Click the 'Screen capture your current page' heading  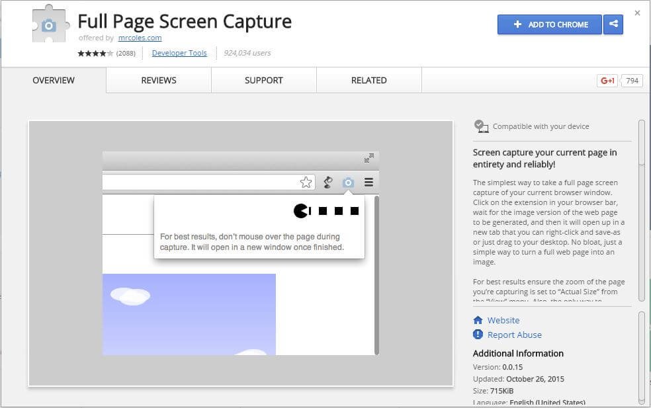click(544, 158)
